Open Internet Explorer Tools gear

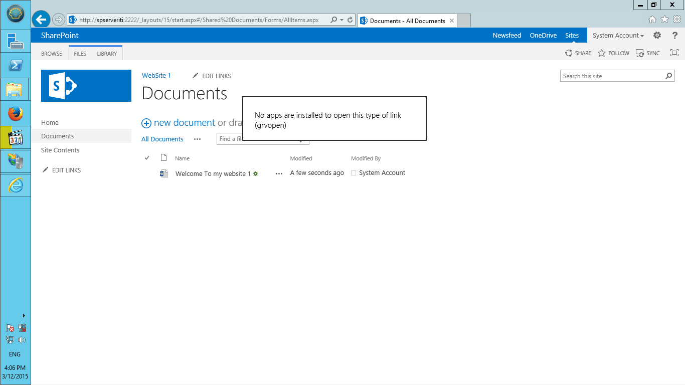677,20
